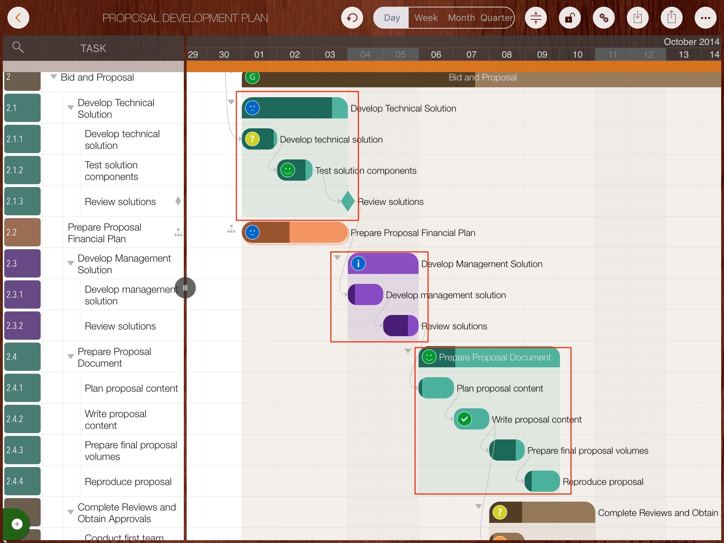Toggle the project lock icon
The height and width of the screenshot is (543, 724).
click(x=570, y=17)
